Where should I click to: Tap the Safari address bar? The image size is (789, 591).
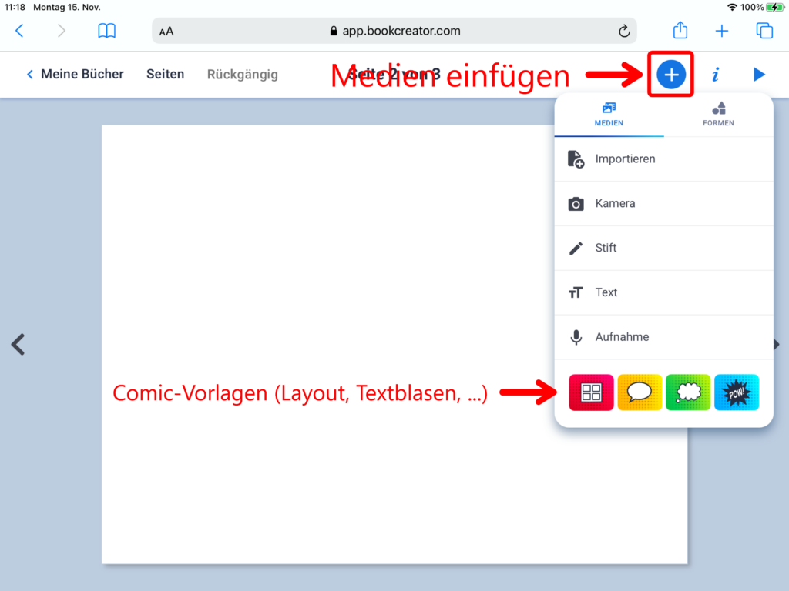(394, 31)
